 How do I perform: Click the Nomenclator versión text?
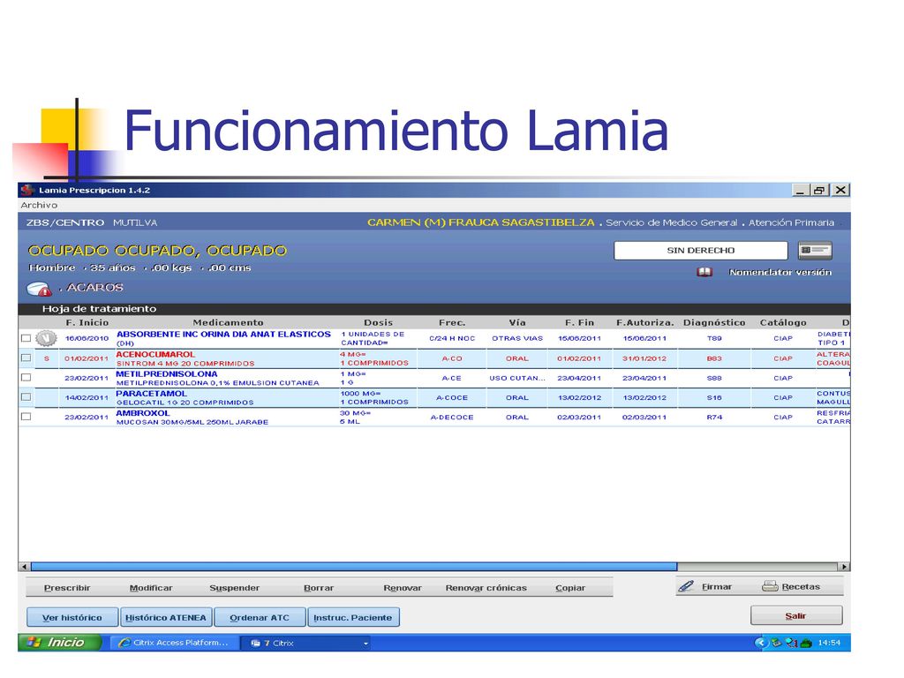tap(780, 272)
